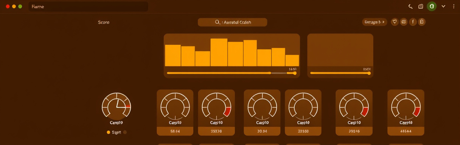Image resolution: width=460 pixels, height=145 pixels.
Task: Click the gauge dial above value 20 34
Action: tap(262, 106)
